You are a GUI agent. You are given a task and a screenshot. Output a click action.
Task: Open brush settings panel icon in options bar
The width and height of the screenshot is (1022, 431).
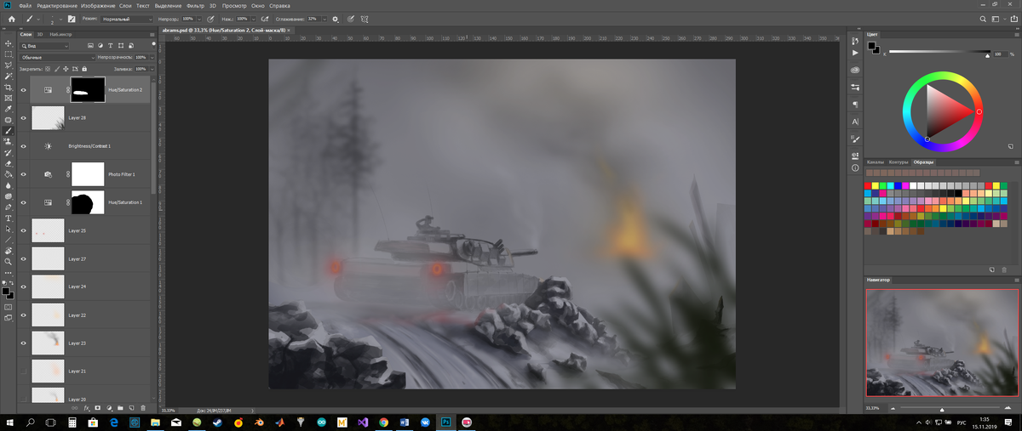(x=72, y=18)
